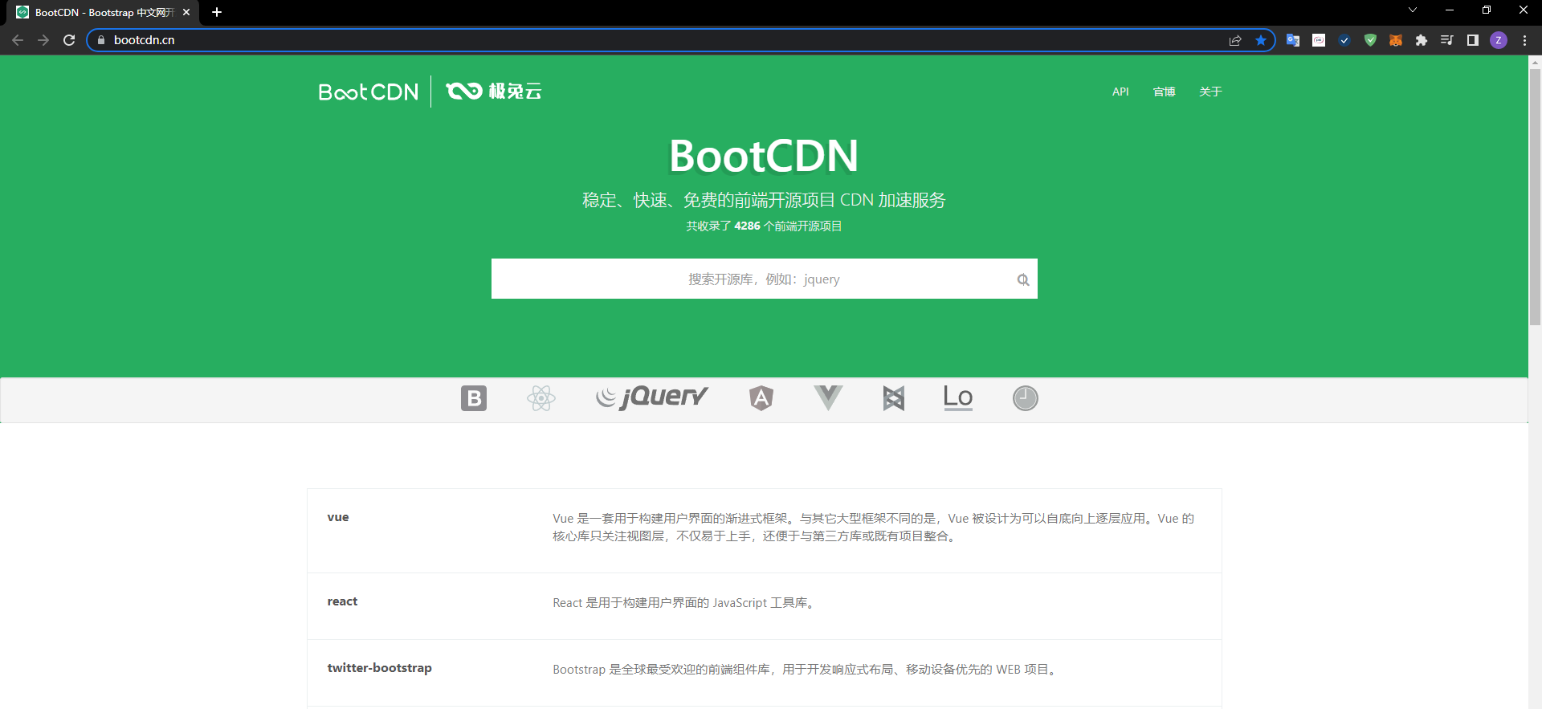Open the green shield extension
This screenshot has height=709, width=1542.
[x=1370, y=40]
